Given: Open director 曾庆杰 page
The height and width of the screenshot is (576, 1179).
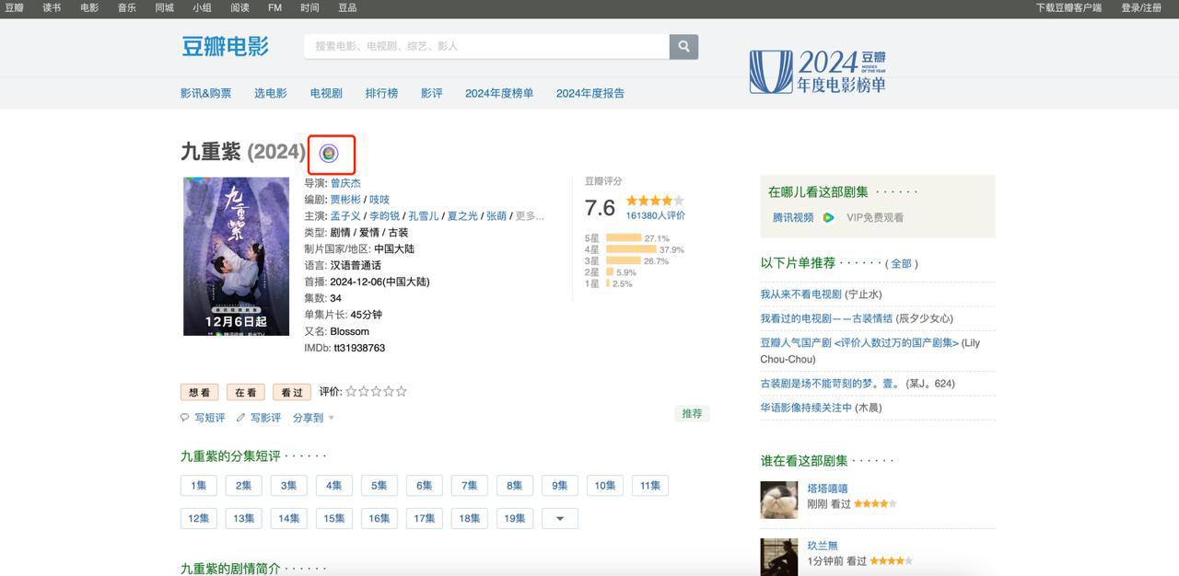Looking at the screenshot, I should click(x=345, y=183).
